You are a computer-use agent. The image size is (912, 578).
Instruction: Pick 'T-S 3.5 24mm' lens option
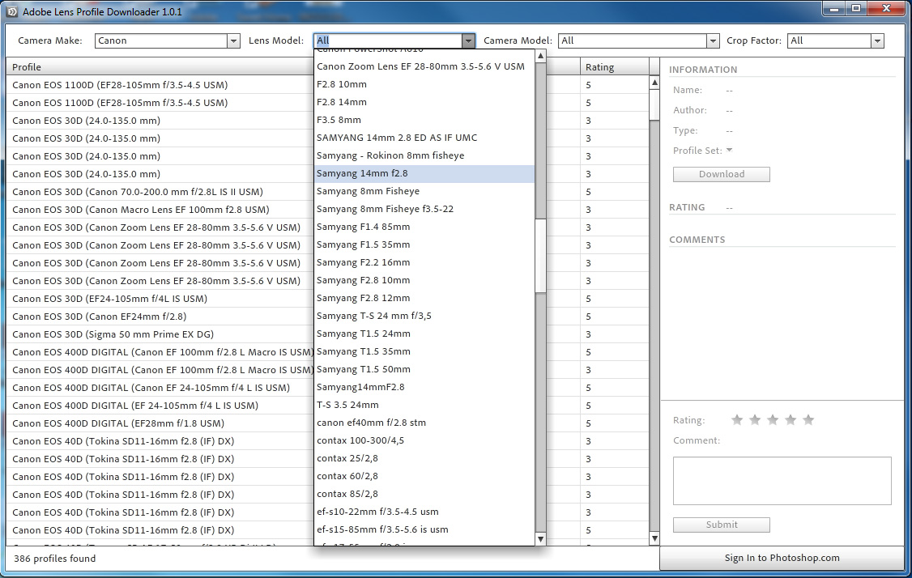pyautogui.click(x=424, y=405)
